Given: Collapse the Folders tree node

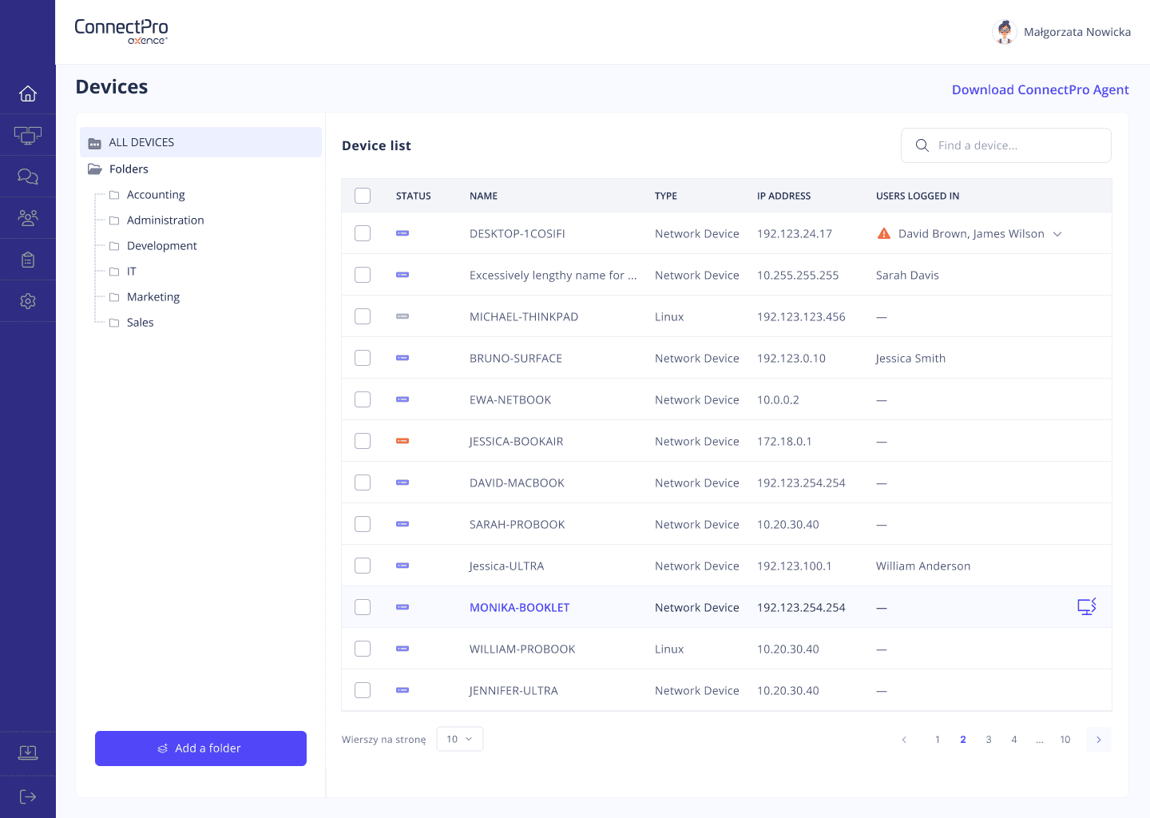Looking at the screenshot, I should [x=95, y=169].
